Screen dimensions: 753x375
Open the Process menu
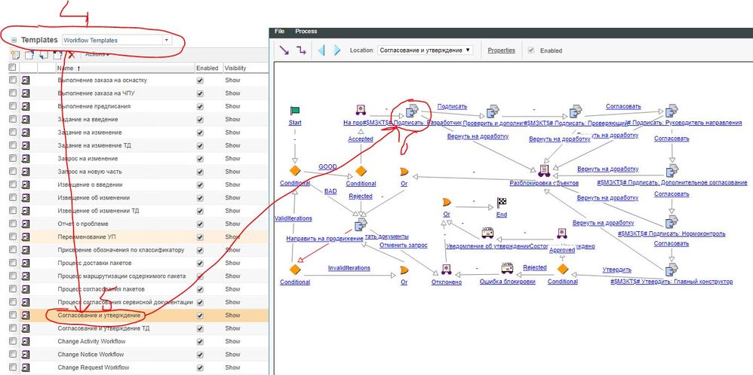coord(306,31)
